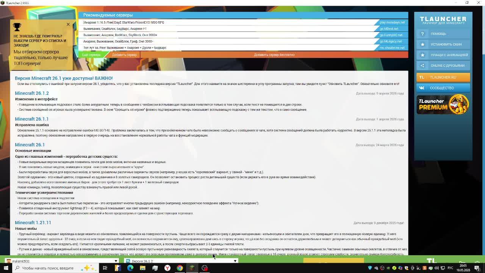
Task: Click the РУС language indicator
Action: coord(451,268)
